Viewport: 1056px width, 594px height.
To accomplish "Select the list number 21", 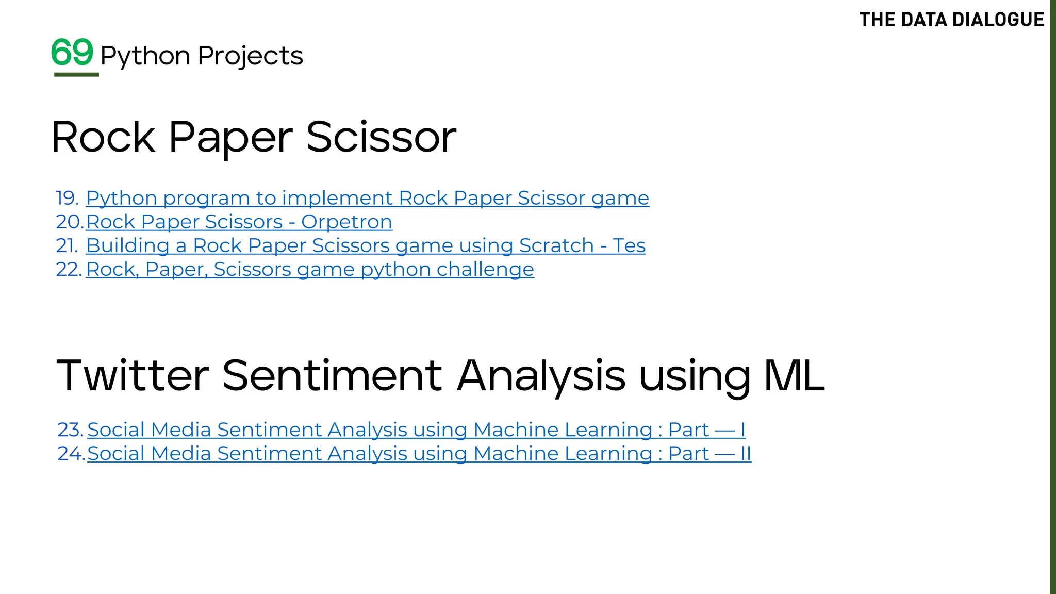I will 67,245.
